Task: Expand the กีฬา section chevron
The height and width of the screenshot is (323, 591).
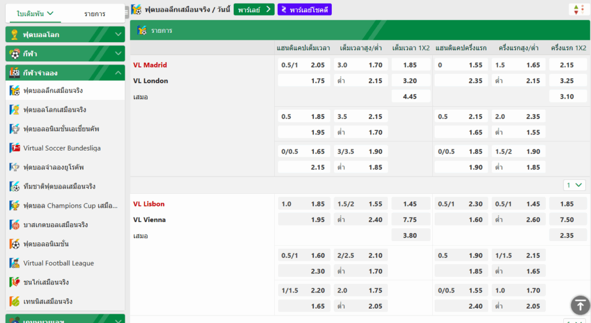Action: pos(118,54)
